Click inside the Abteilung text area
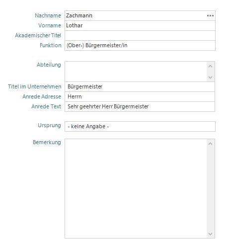 (x=136, y=72)
